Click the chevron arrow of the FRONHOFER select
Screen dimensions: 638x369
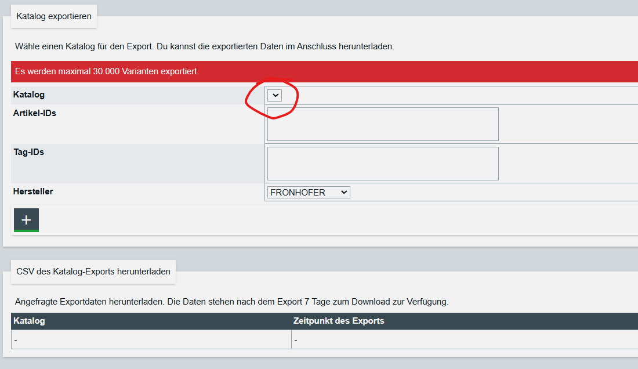click(344, 193)
